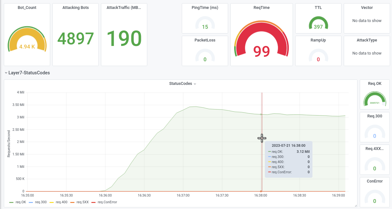Open the AttackTraffic panel title
392x209 pixels.
[124, 8]
